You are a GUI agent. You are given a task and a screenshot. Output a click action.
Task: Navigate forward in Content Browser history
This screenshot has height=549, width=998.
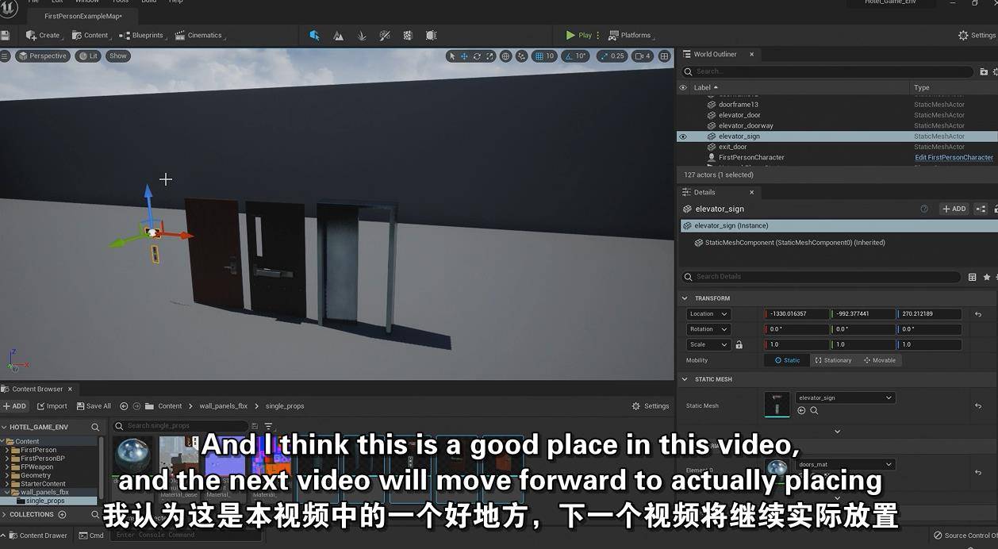(x=136, y=405)
